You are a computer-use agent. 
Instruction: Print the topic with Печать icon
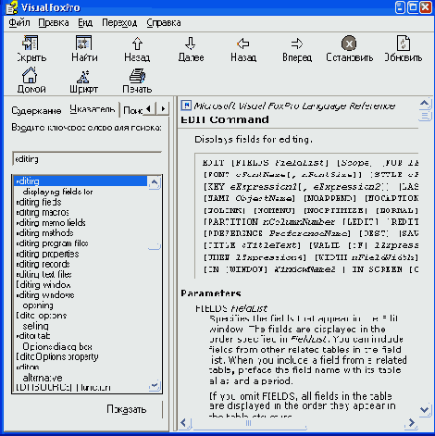click(137, 76)
